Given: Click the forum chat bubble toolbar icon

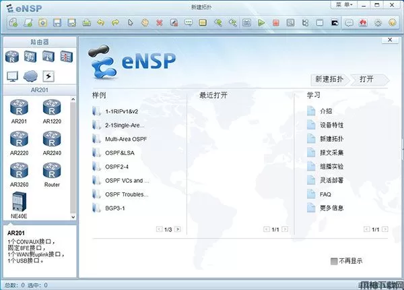Looking at the screenshot, I should tap(349, 23).
